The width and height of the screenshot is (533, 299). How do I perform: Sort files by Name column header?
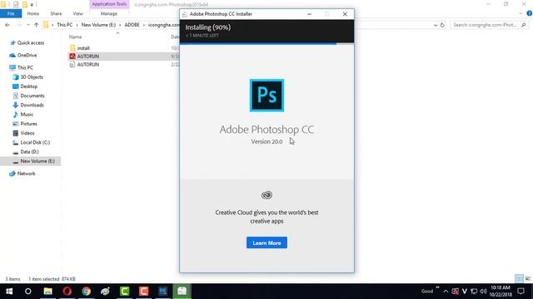point(76,37)
